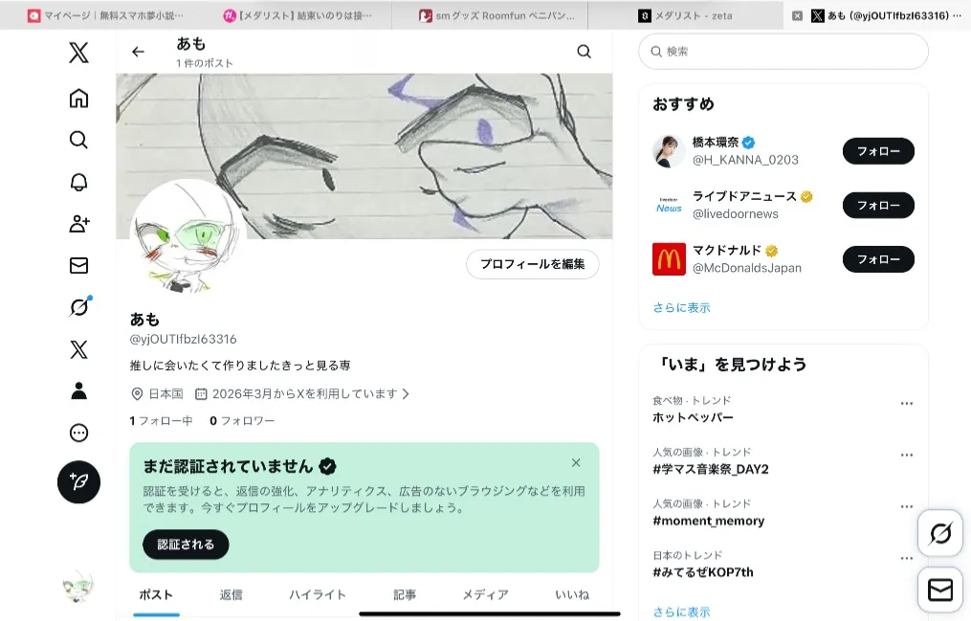Open Grok icon in the sidebar
971x621 pixels.
click(78, 307)
